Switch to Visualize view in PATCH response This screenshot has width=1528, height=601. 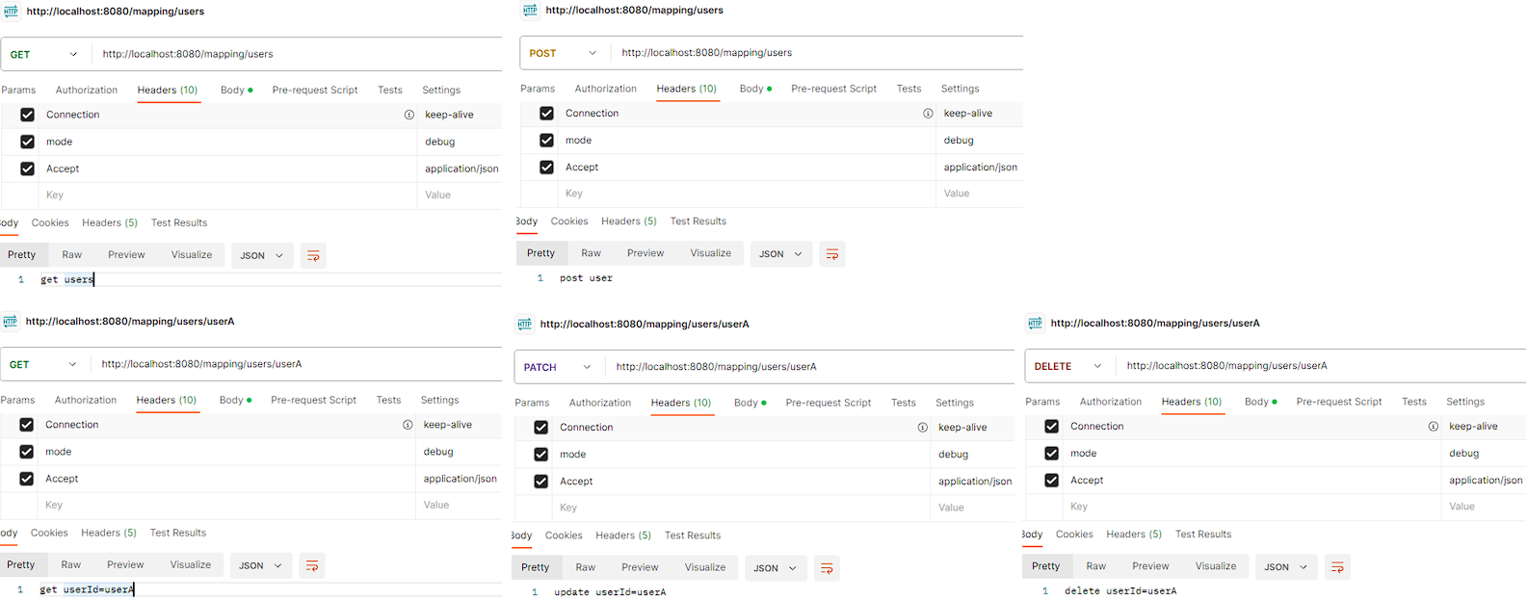pos(705,568)
